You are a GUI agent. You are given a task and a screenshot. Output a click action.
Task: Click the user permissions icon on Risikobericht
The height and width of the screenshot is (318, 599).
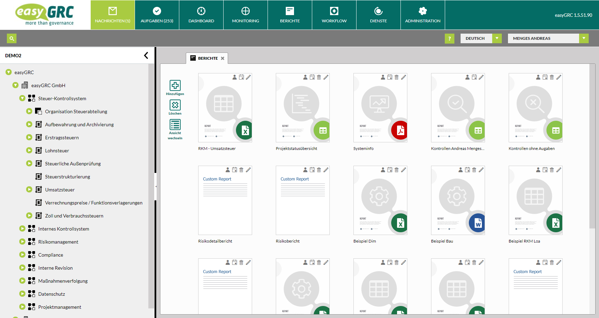tap(305, 170)
